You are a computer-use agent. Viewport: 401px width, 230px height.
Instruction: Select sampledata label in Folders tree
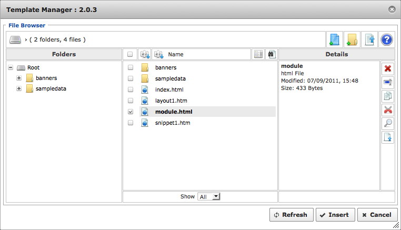point(51,88)
